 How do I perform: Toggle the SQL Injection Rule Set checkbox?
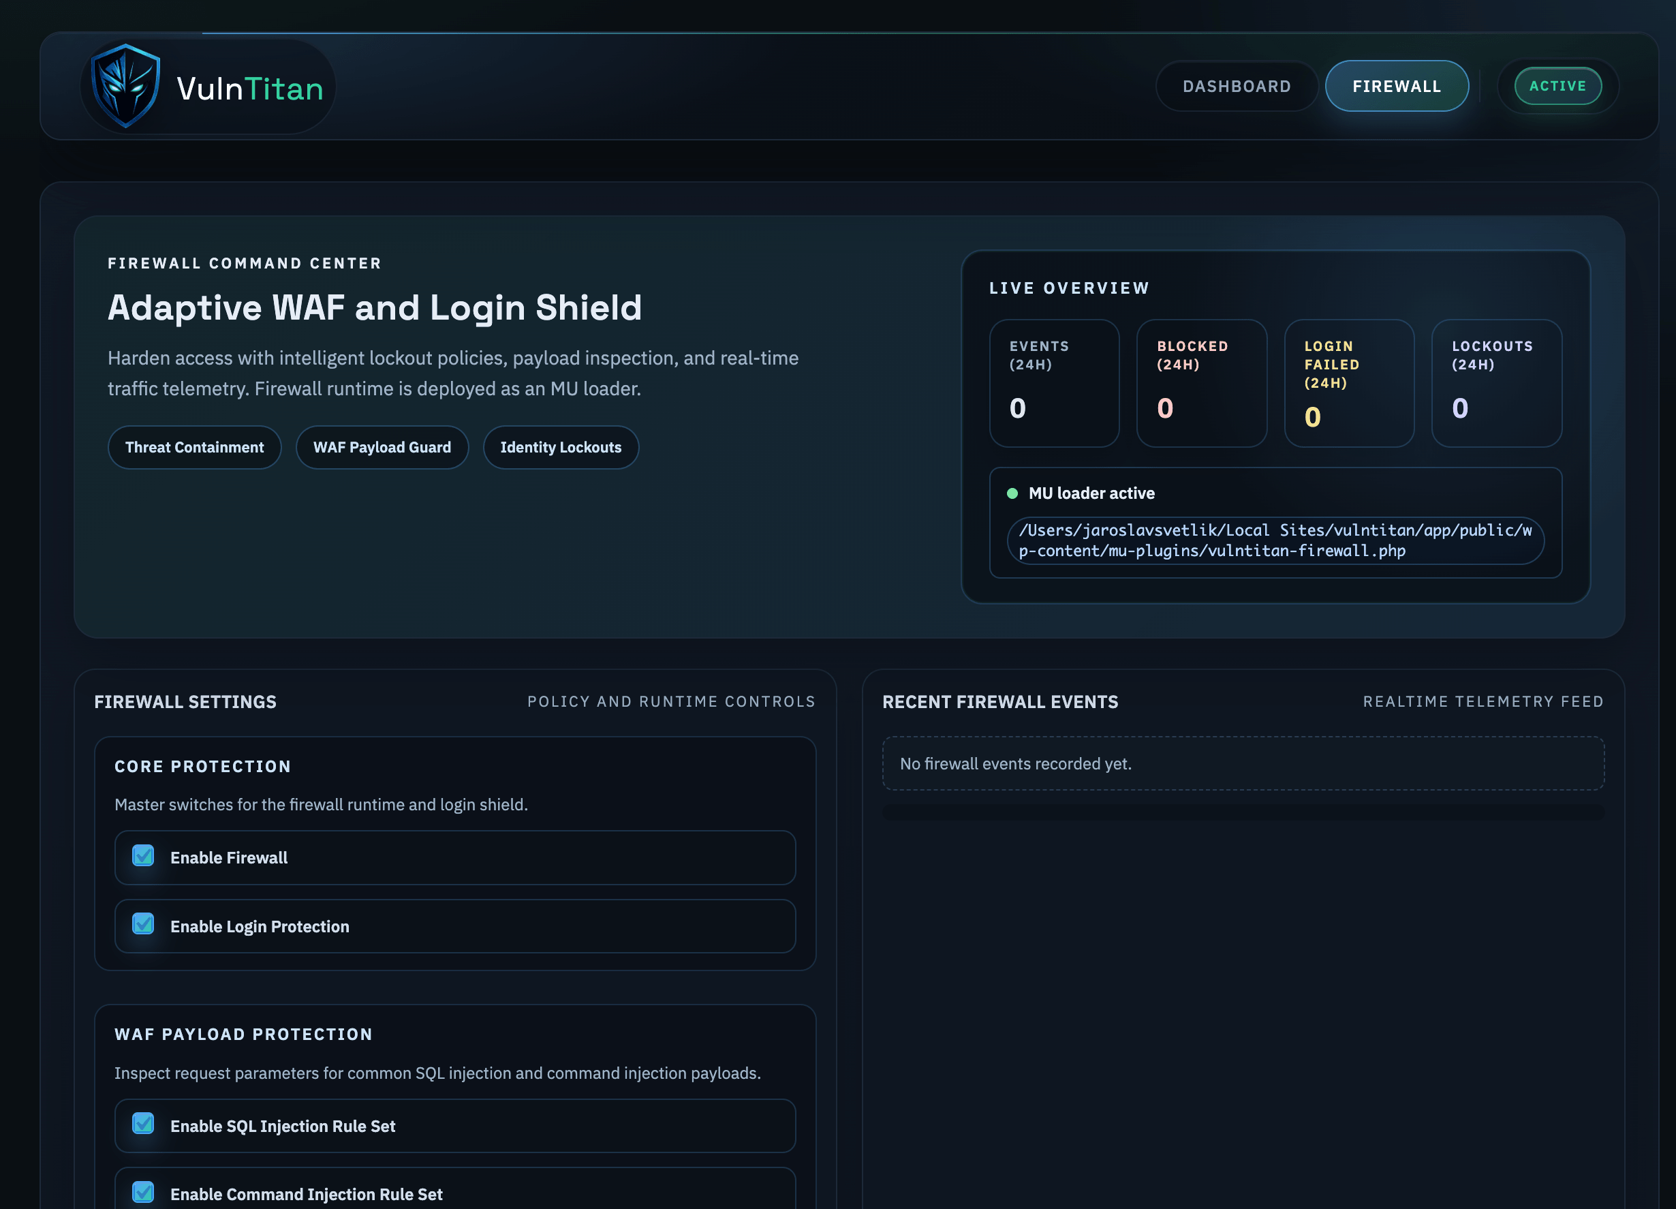coord(143,1124)
